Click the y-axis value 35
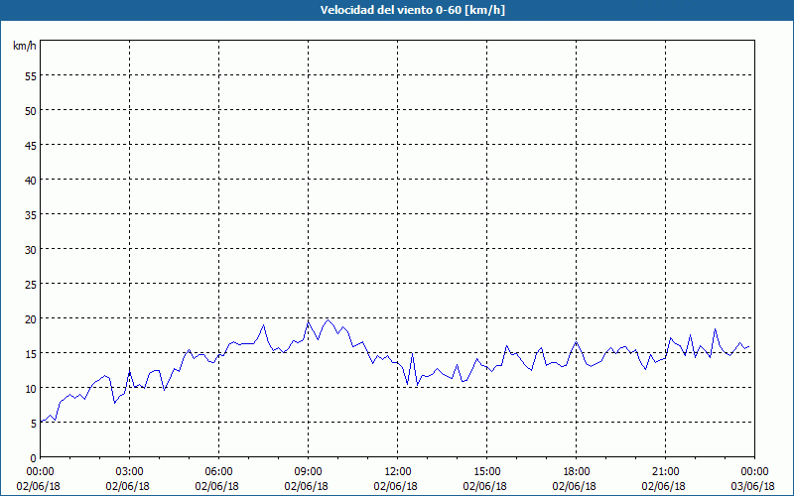This screenshot has height=496, width=794. pos(31,214)
